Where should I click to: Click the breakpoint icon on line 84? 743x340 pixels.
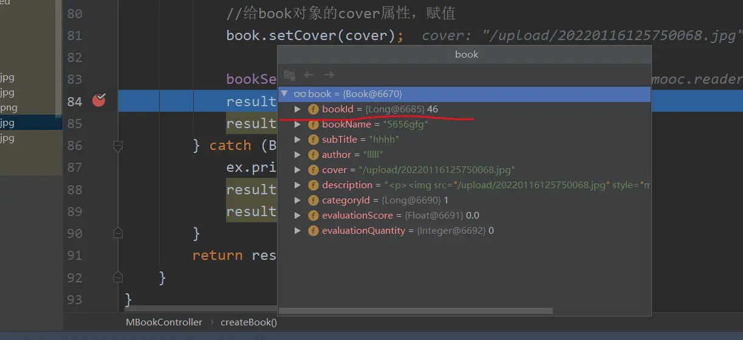click(x=98, y=101)
